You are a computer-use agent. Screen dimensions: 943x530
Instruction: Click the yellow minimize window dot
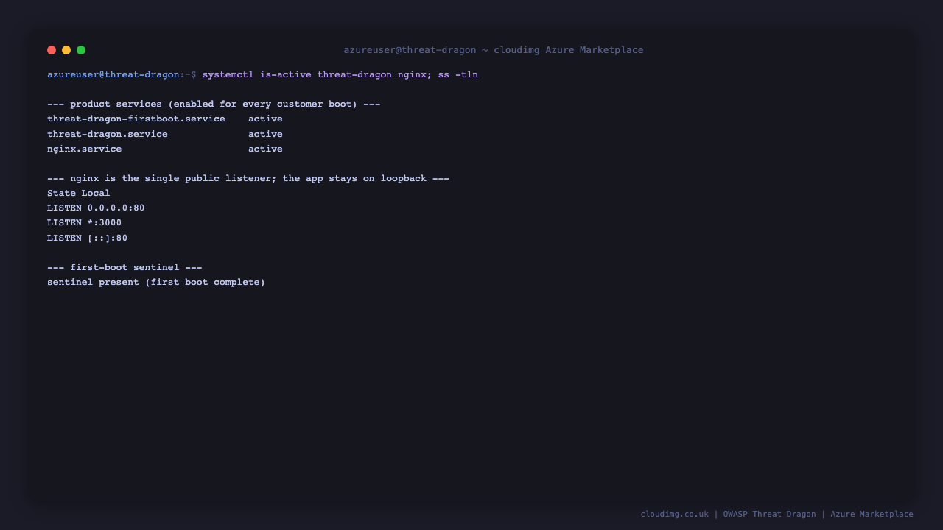[66, 50]
